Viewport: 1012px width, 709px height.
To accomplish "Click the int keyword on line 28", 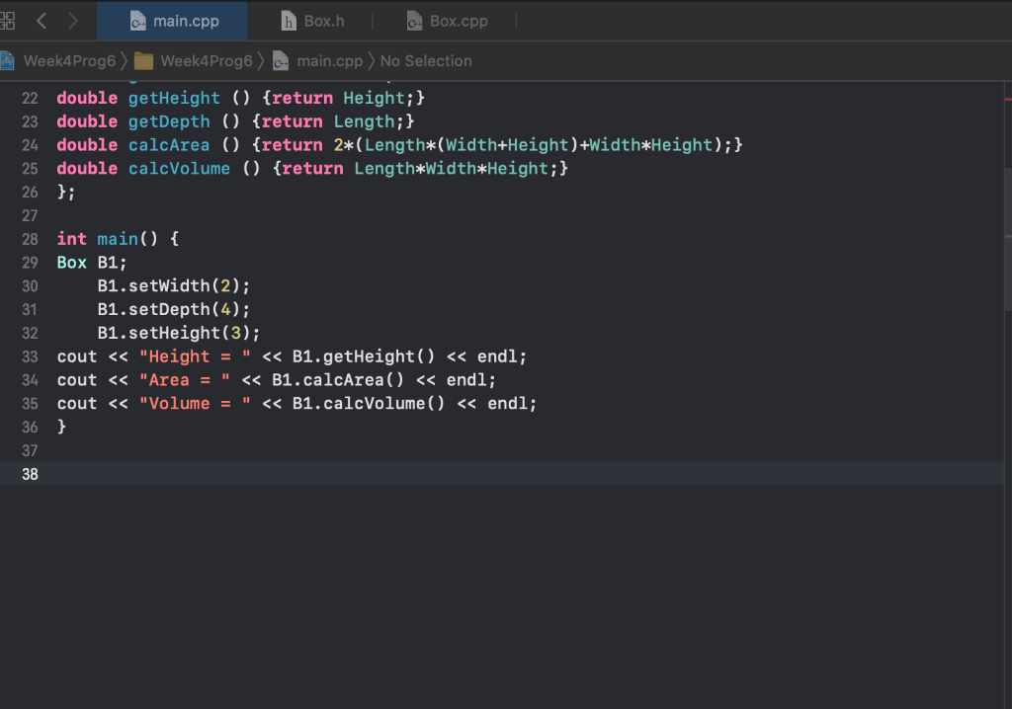I will point(71,239).
